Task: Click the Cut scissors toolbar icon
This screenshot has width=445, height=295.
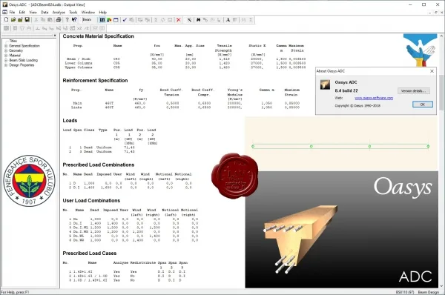Action: [x=36, y=20]
